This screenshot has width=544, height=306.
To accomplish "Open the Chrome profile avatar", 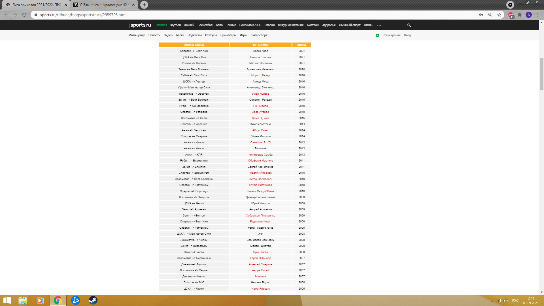I will [x=529, y=15].
